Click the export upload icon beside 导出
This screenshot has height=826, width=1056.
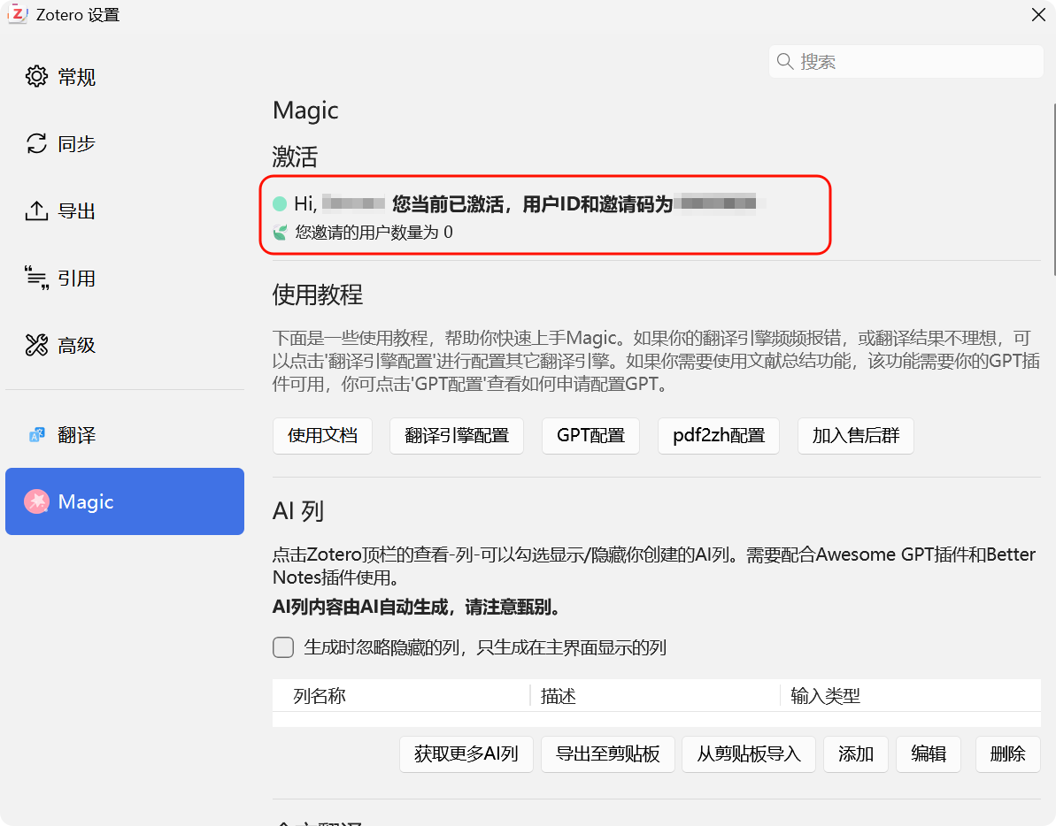37,210
